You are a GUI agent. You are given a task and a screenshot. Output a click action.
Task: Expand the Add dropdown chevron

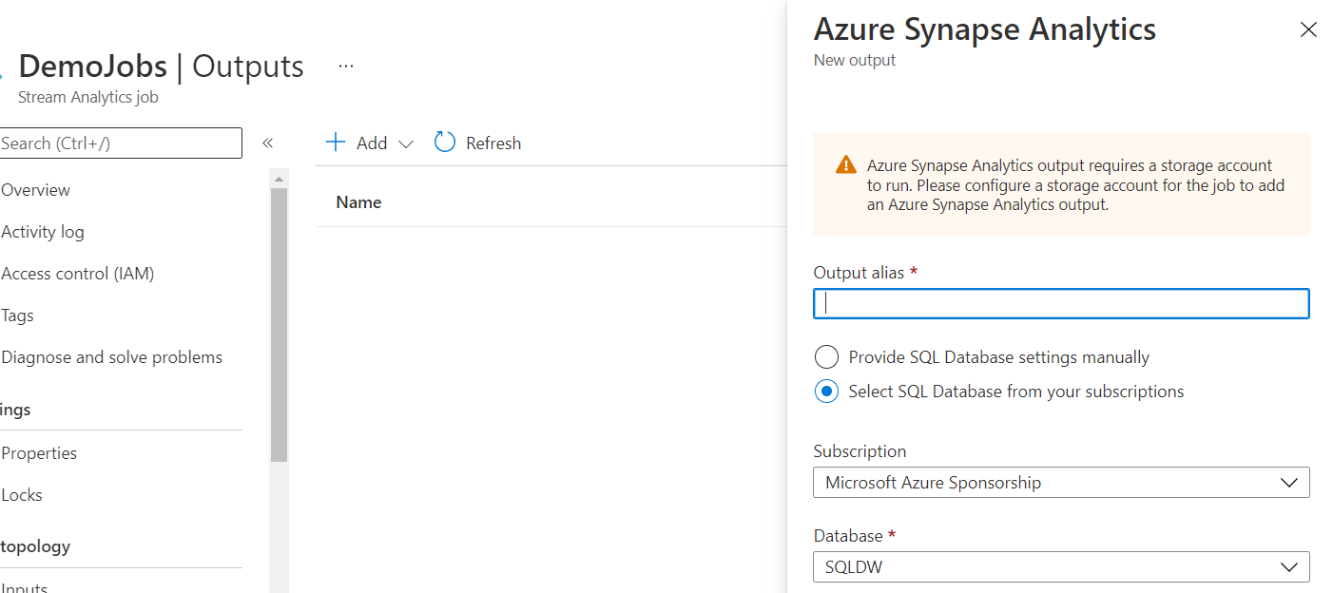pos(406,143)
